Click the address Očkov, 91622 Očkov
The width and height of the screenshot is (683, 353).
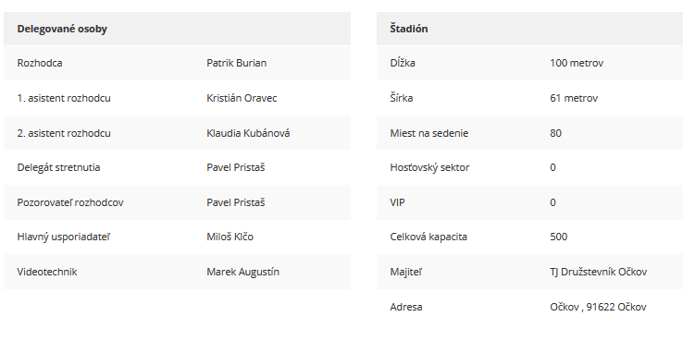pyautogui.click(x=598, y=307)
